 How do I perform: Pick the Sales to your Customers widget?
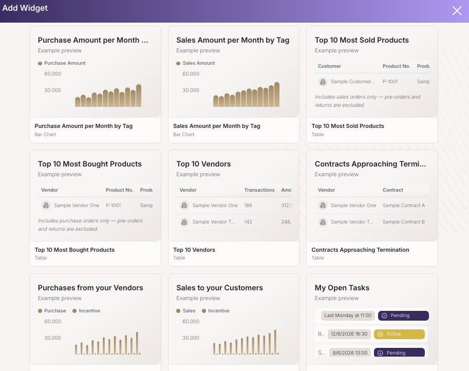click(234, 322)
